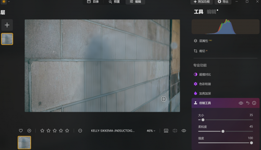Click the clone source cursor on canvas
The width and height of the screenshot is (261, 150).
(x=164, y=99)
